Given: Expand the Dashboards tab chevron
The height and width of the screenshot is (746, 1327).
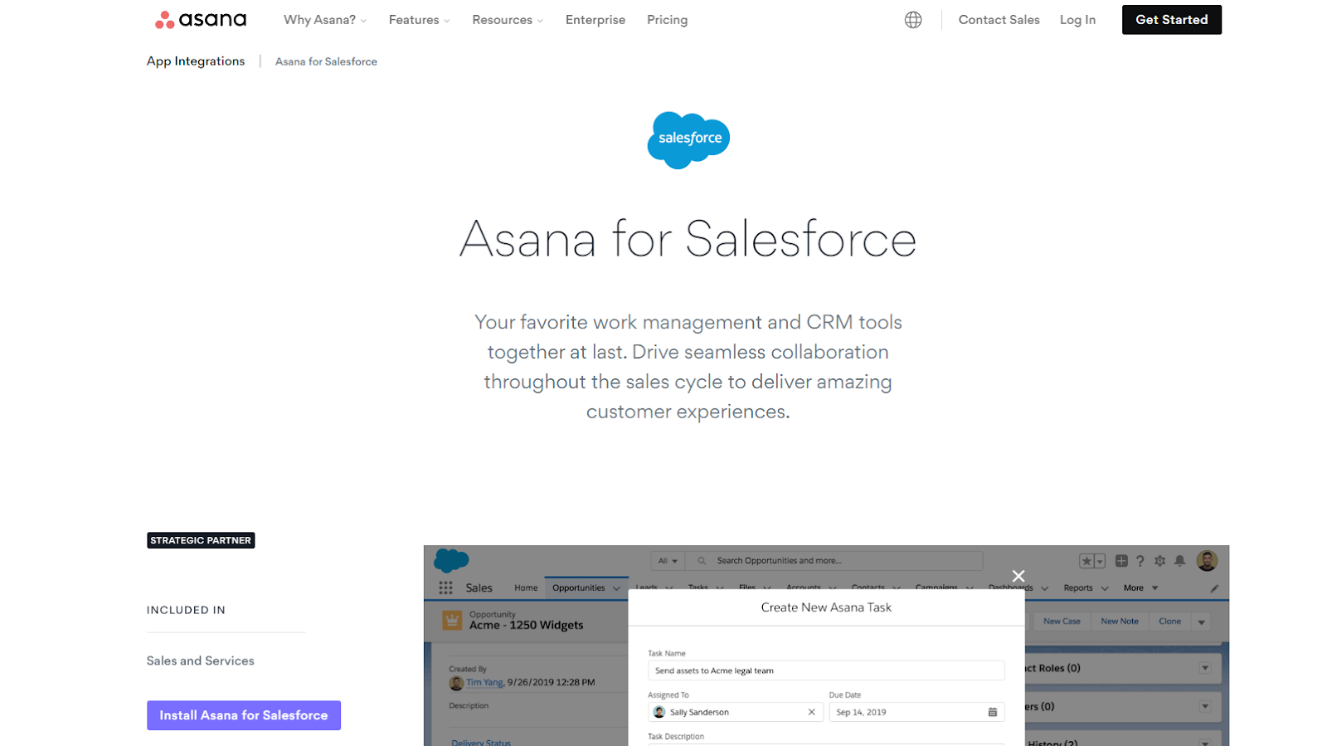Looking at the screenshot, I should pyautogui.click(x=1044, y=588).
